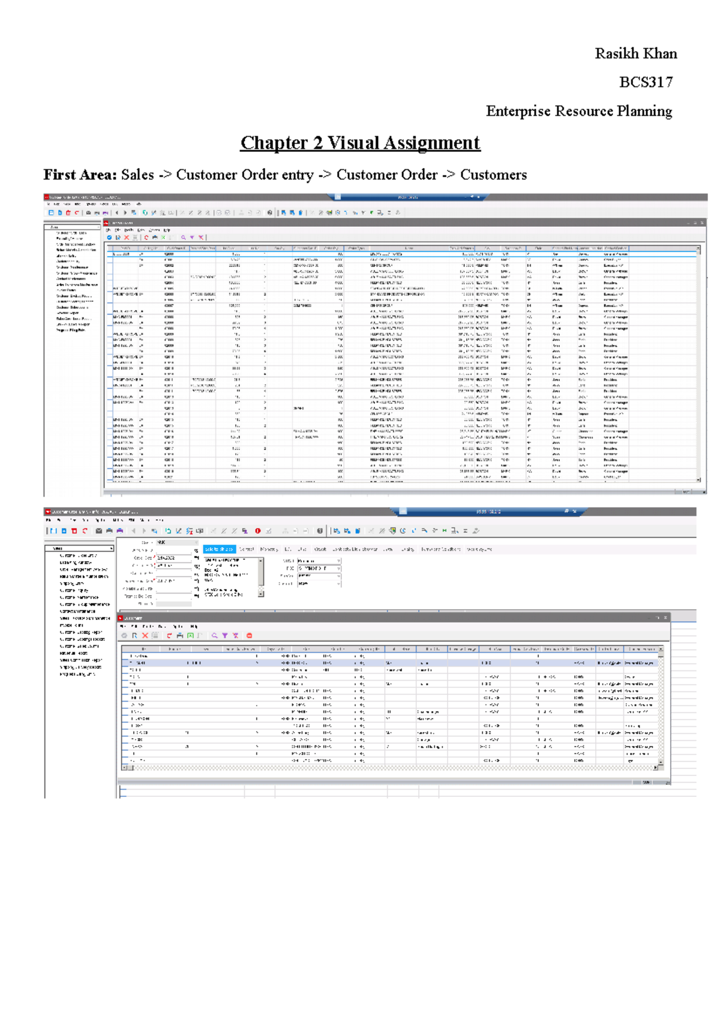This screenshot has height=1019, width=720.
Task: Open navigation dropdown atop lower left panel
Action: (x=79, y=549)
